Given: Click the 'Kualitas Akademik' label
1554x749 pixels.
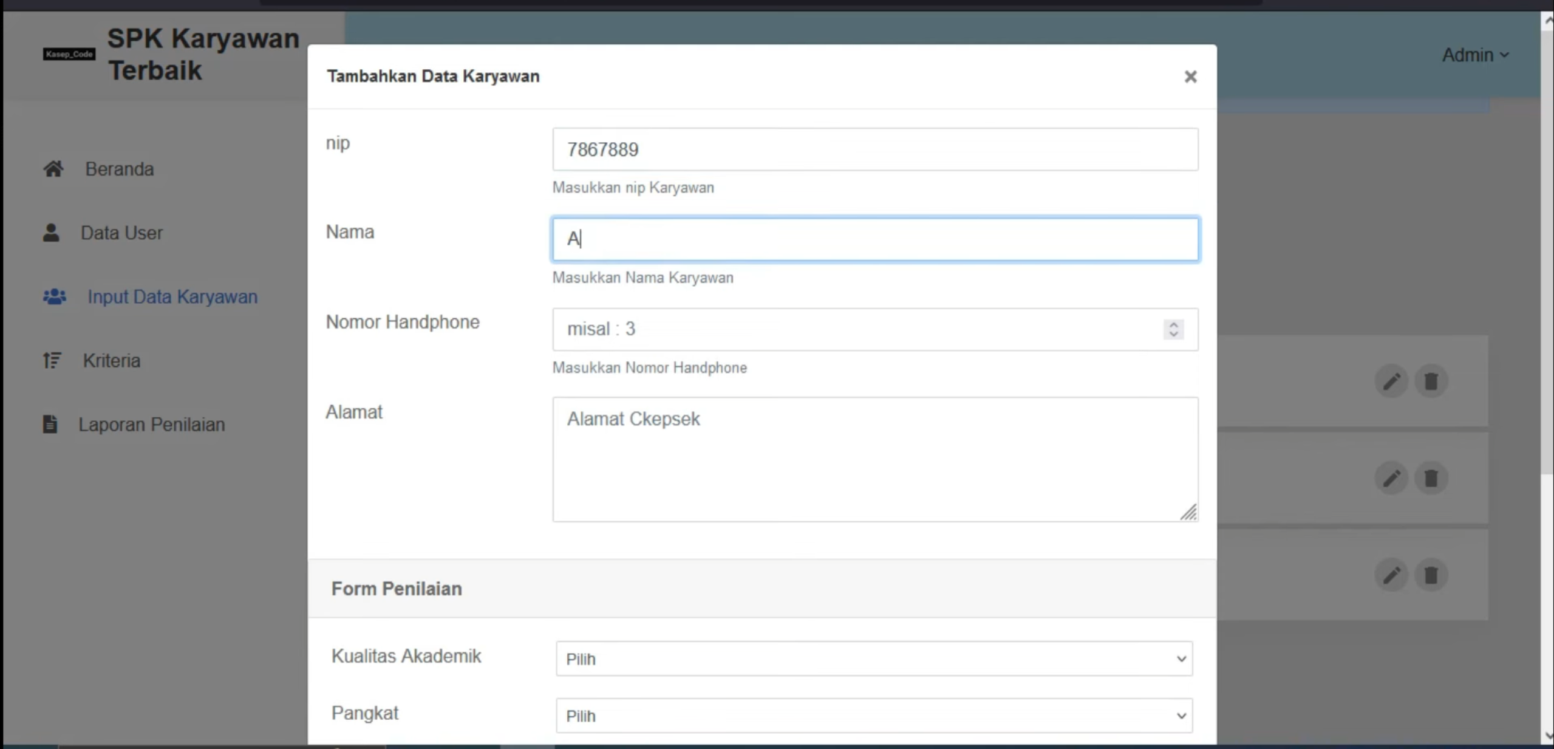Looking at the screenshot, I should pyautogui.click(x=406, y=656).
